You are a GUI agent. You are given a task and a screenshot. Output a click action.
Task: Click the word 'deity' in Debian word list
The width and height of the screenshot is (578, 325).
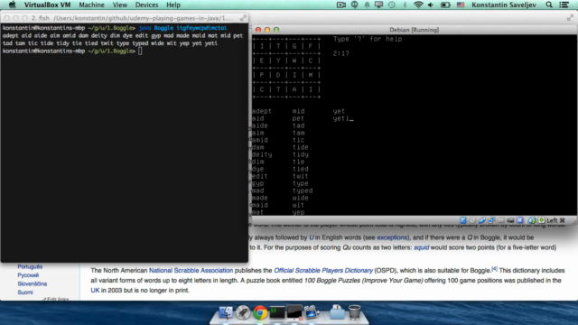[x=262, y=154]
